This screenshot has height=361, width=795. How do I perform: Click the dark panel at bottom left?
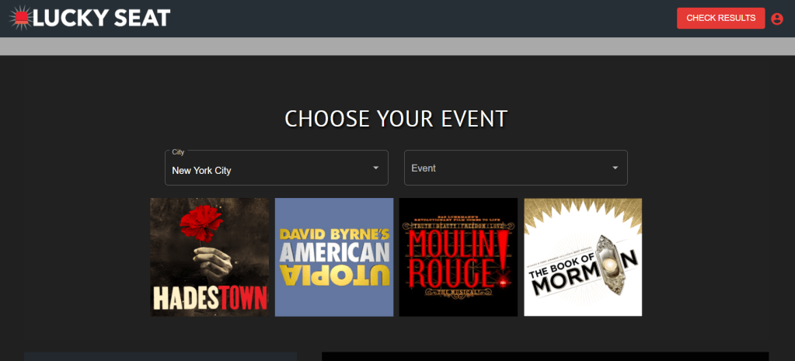pyautogui.click(x=160, y=356)
